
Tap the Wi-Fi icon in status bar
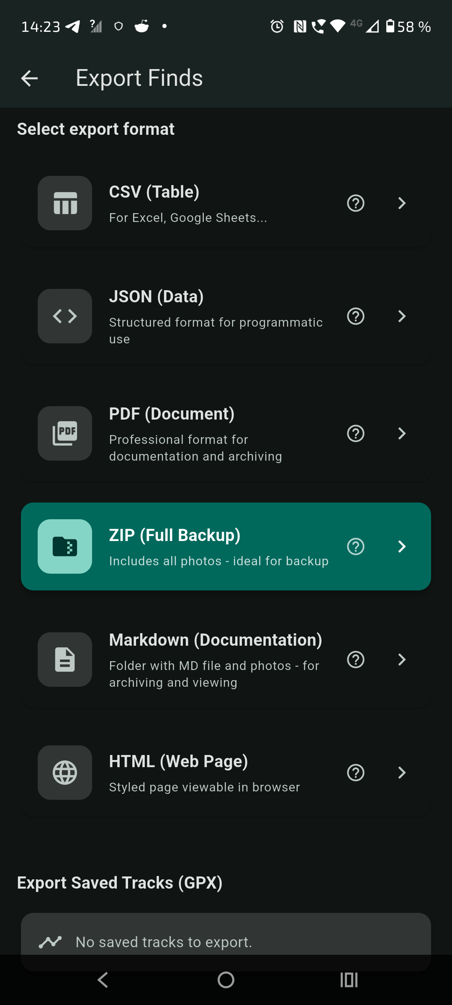[x=338, y=26]
